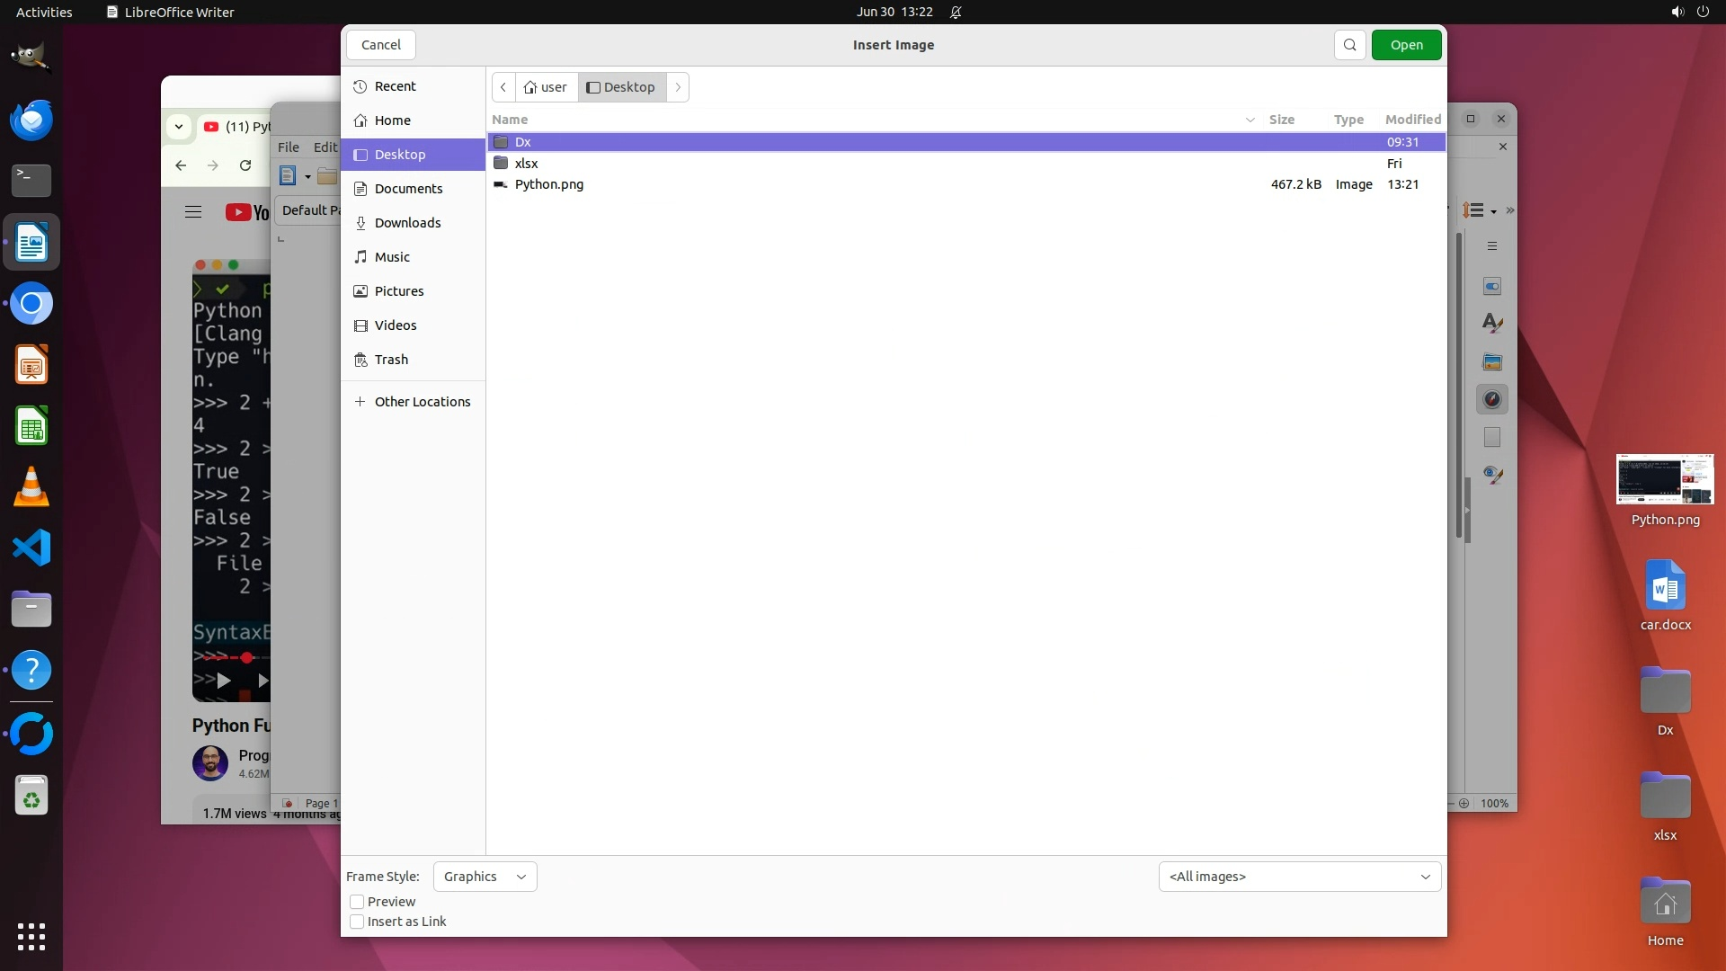The width and height of the screenshot is (1726, 971).
Task: Expand the All images filter dropdown
Action: (1299, 877)
